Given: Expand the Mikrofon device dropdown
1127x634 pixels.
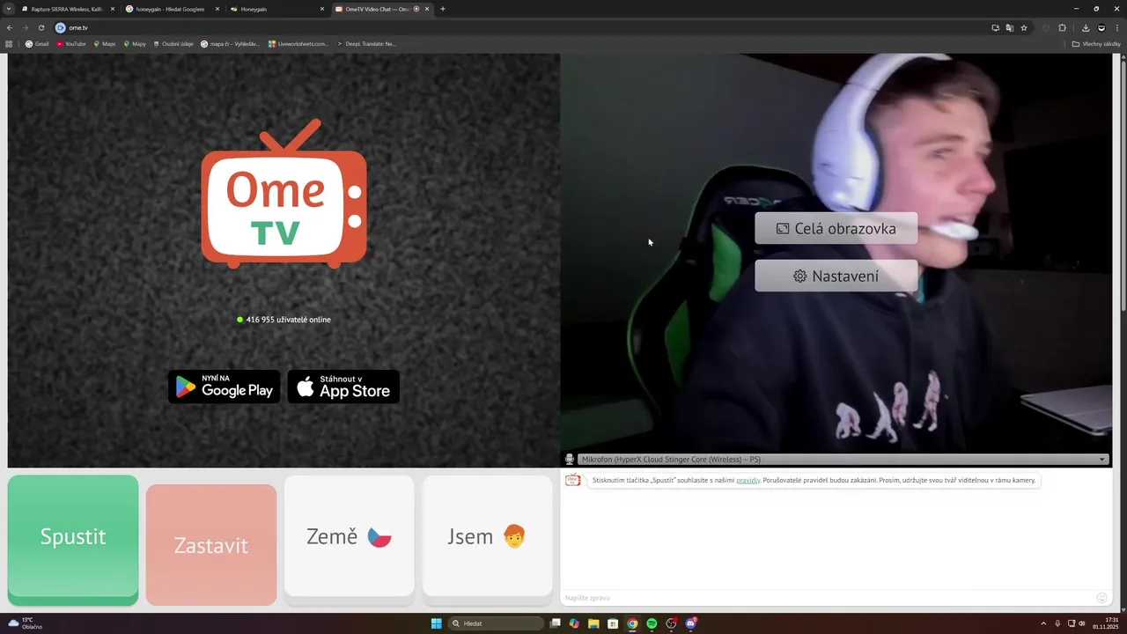Looking at the screenshot, I should click(x=843, y=460).
